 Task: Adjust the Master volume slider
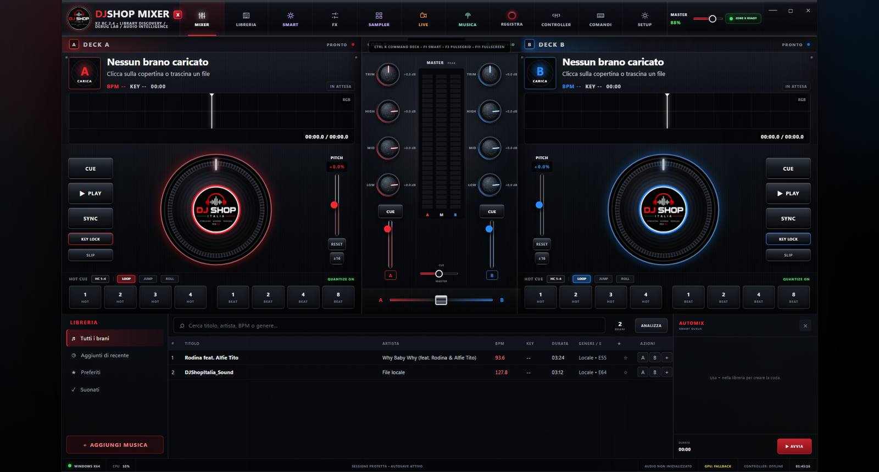click(x=708, y=19)
